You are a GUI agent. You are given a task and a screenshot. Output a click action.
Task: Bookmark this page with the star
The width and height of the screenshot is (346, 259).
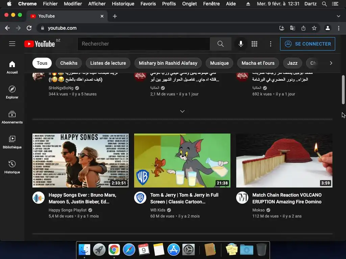click(314, 28)
